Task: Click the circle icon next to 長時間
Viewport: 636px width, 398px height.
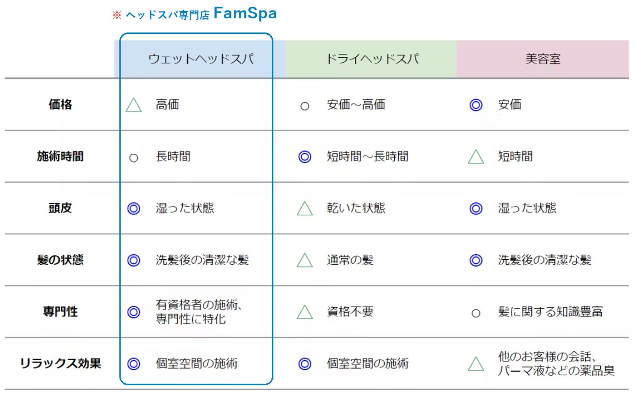Action: (x=134, y=158)
